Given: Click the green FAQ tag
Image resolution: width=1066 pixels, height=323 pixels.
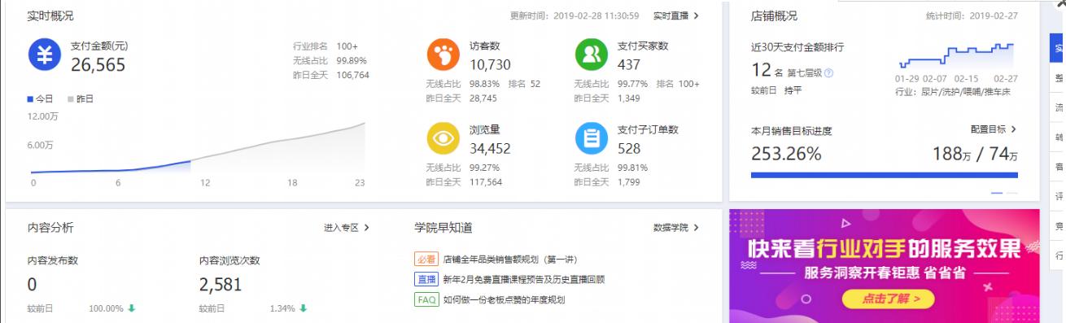Looking at the screenshot, I should [x=426, y=299].
